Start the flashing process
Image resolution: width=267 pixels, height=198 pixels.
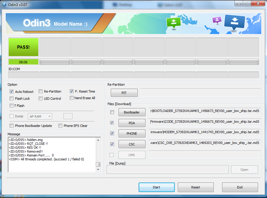click(157, 187)
